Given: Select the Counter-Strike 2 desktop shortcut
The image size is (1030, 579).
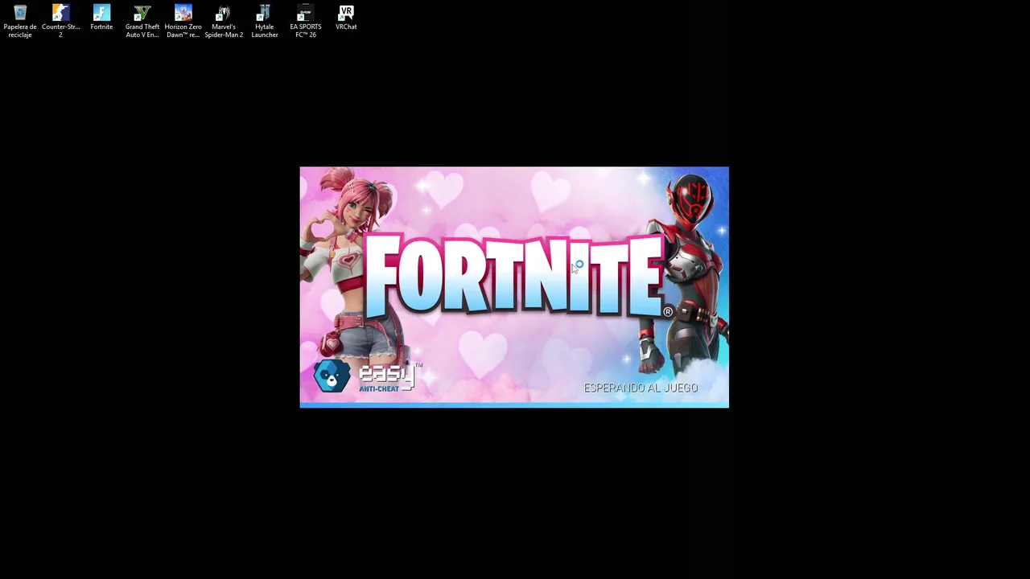Looking at the screenshot, I should click(x=60, y=21).
